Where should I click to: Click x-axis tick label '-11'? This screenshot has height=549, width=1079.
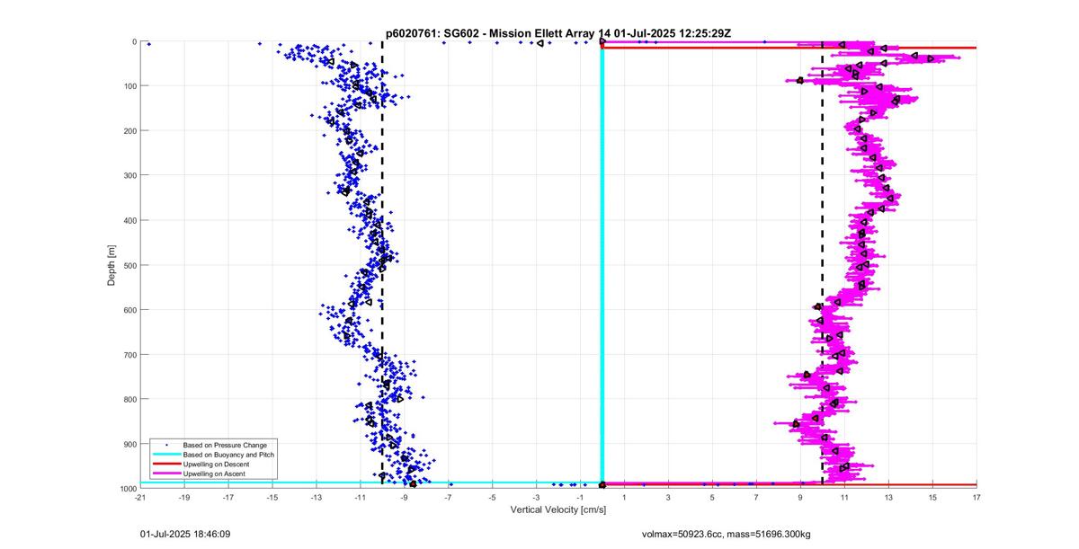click(x=361, y=497)
